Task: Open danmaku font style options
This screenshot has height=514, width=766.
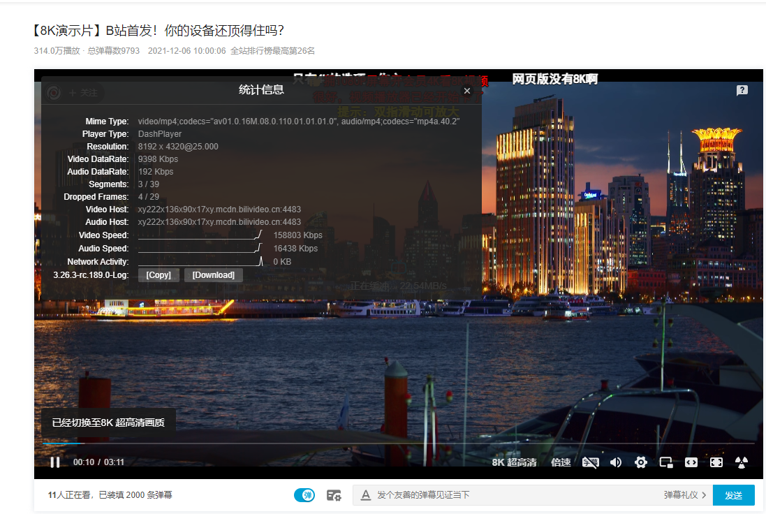Action: click(x=365, y=495)
